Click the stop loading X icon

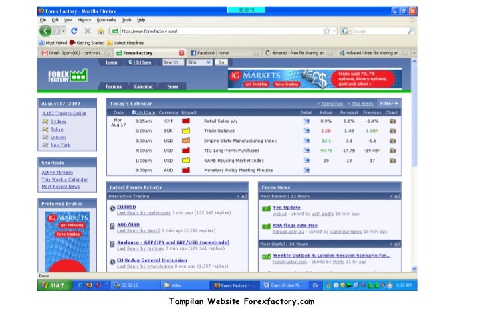tap(88, 31)
